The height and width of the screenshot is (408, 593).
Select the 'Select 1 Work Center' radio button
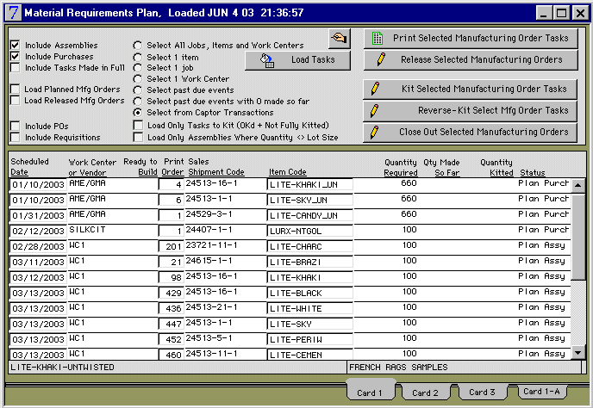pyautogui.click(x=137, y=79)
